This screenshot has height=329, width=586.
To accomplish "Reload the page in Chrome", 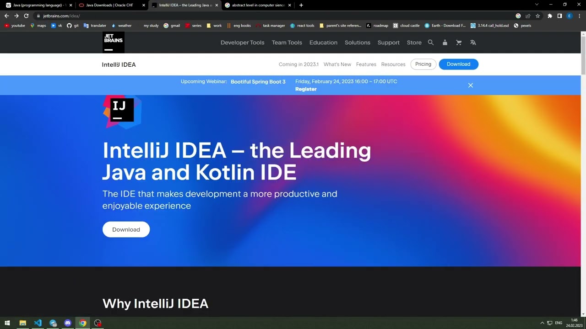I will pos(26,16).
